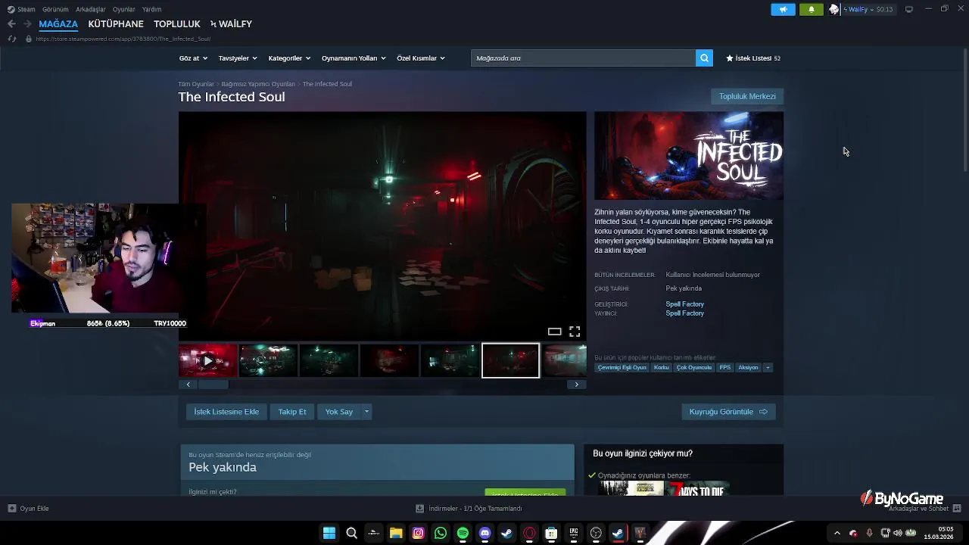Switch to the TOPLULUK tab
This screenshot has height=545, width=969.
177,24
